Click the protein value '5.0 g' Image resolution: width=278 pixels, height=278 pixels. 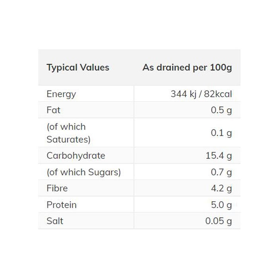[221, 205]
